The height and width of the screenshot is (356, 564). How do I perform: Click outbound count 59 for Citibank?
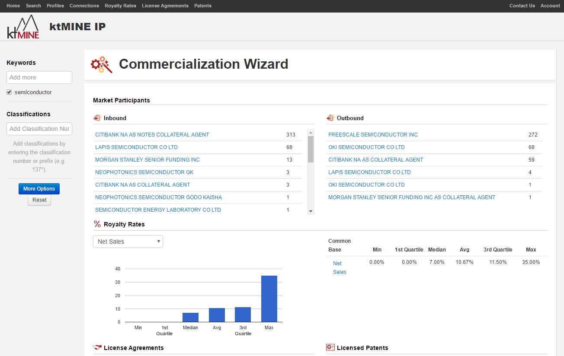click(x=532, y=160)
